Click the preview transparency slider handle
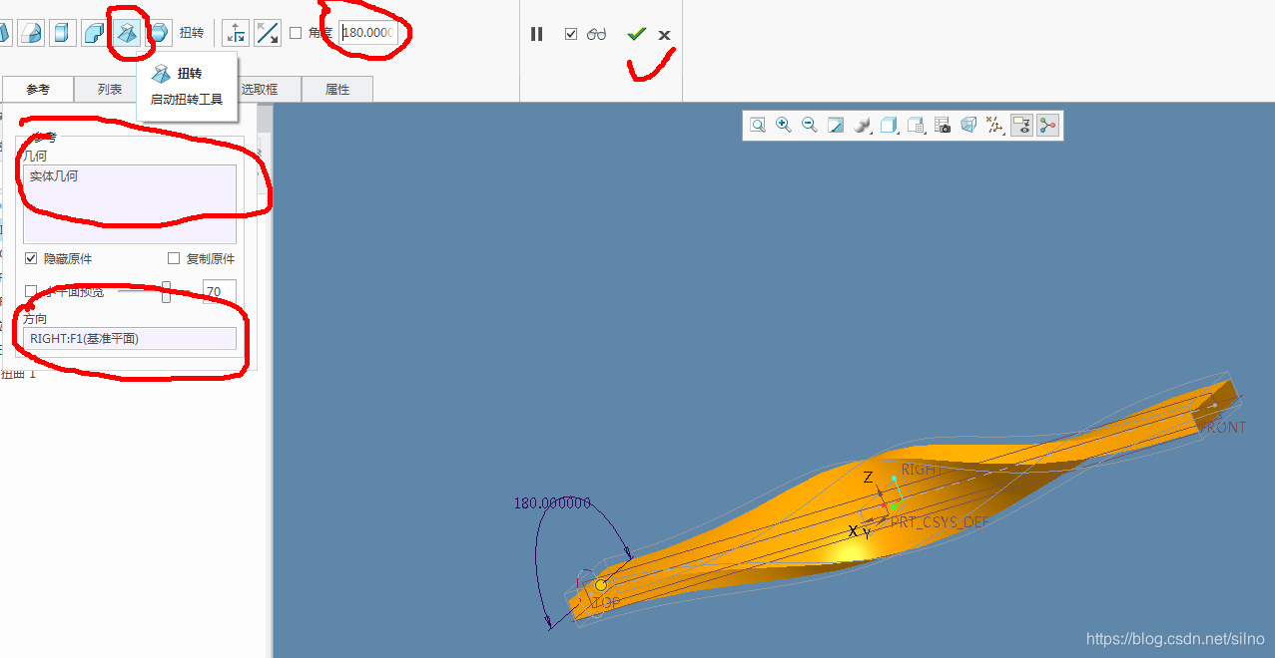Image resolution: width=1275 pixels, height=658 pixels. coord(167,291)
